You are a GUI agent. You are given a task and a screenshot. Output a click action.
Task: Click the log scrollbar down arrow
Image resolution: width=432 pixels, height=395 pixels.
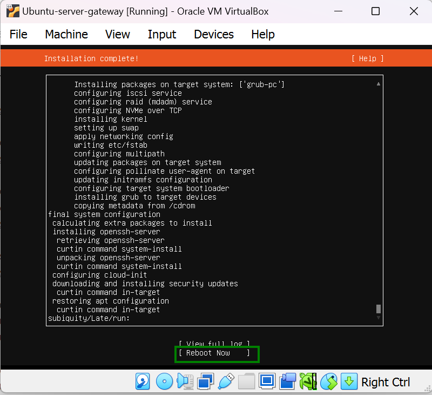click(379, 318)
